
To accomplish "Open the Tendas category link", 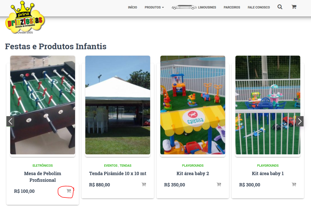I will (126, 166).
